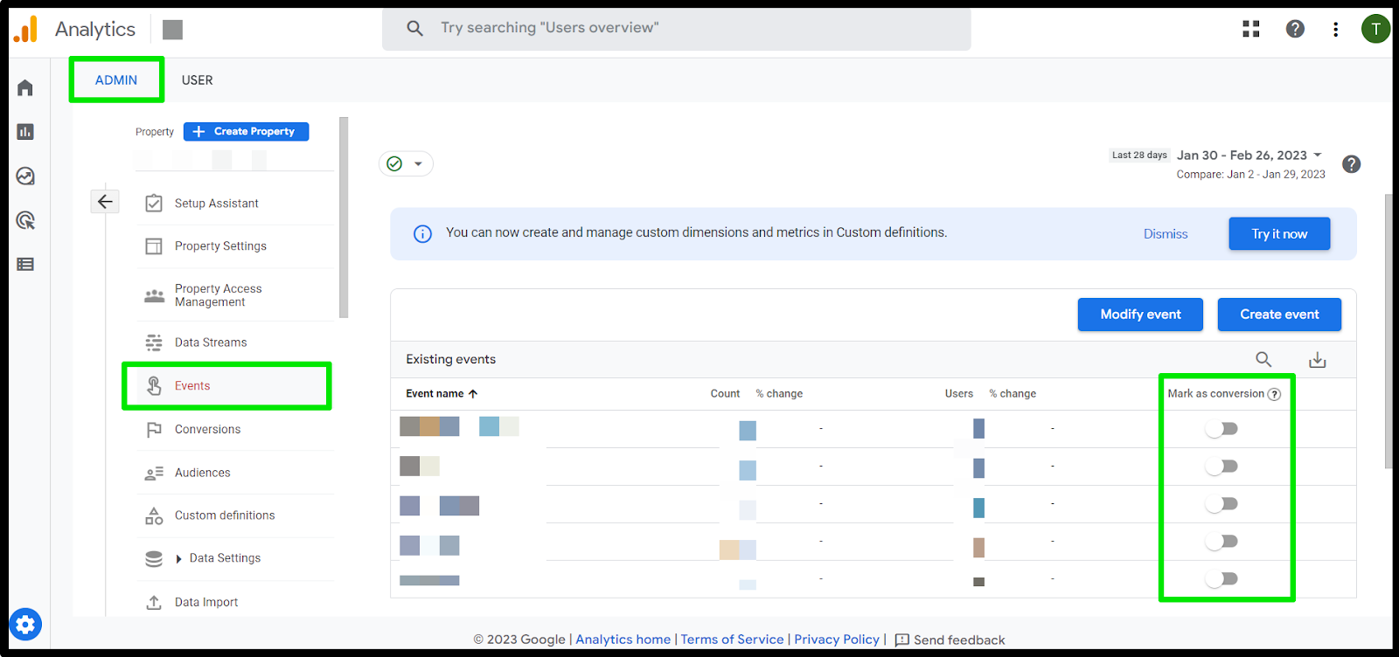Toggle Mark as conversion for third event

click(x=1222, y=504)
